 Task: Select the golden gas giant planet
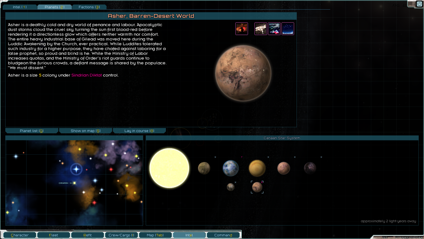click(x=257, y=168)
